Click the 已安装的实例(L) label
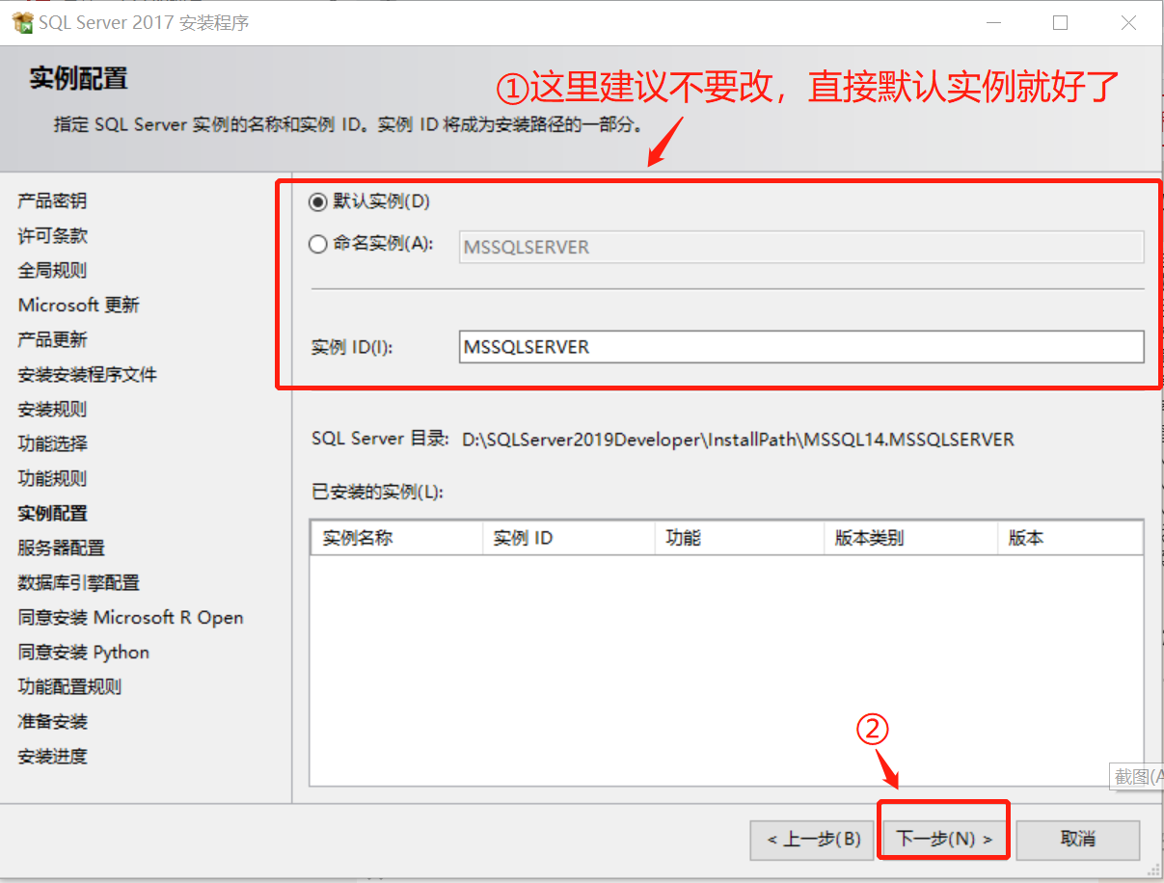Viewport: 1164px width, 883px height. click(x=377, y=492)
